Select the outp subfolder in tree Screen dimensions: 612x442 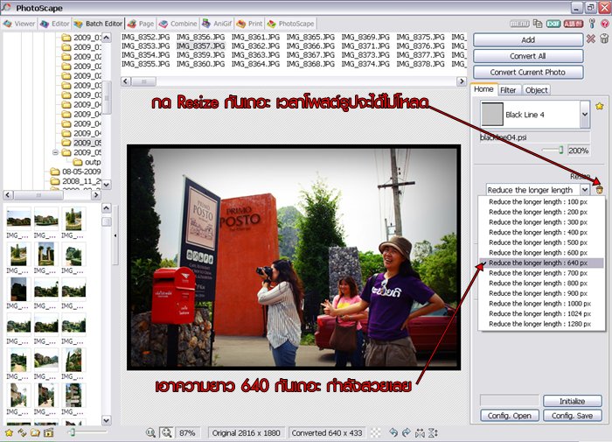click(x=87, y=162)
